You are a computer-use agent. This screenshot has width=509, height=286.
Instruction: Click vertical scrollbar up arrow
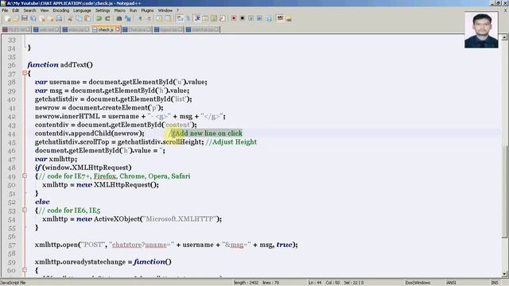coord(504,37)
